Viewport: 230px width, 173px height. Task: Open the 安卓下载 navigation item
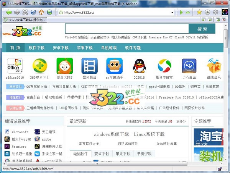[x=61, y=48]
